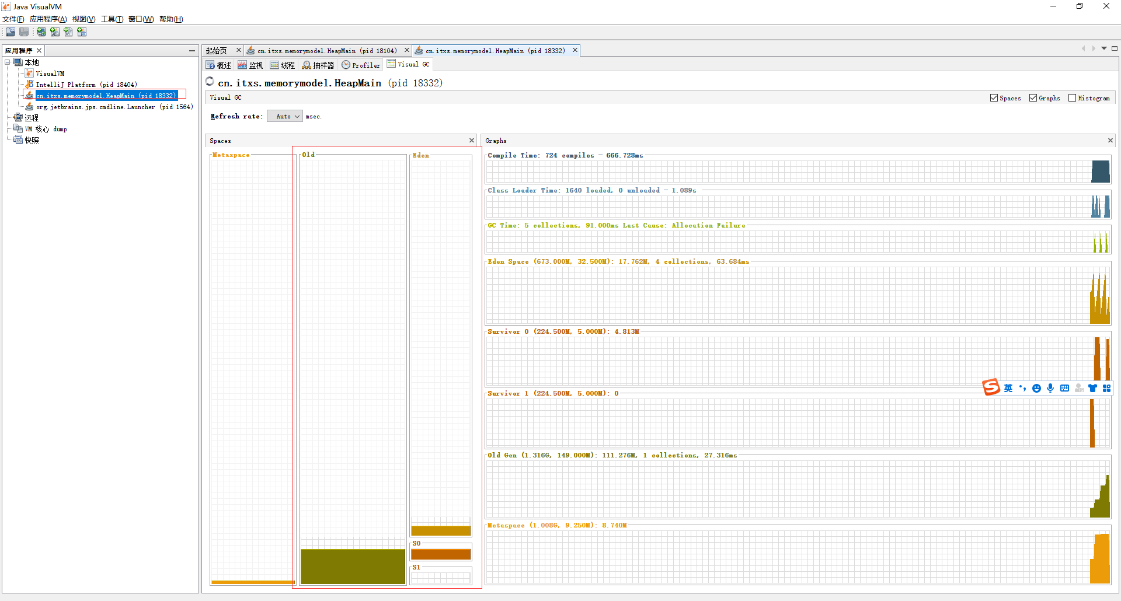The width and height of the screenshot is (1121, 601).
Task: Close the HeapMain (pid 18332) tab
Action: tap(575, 50)
